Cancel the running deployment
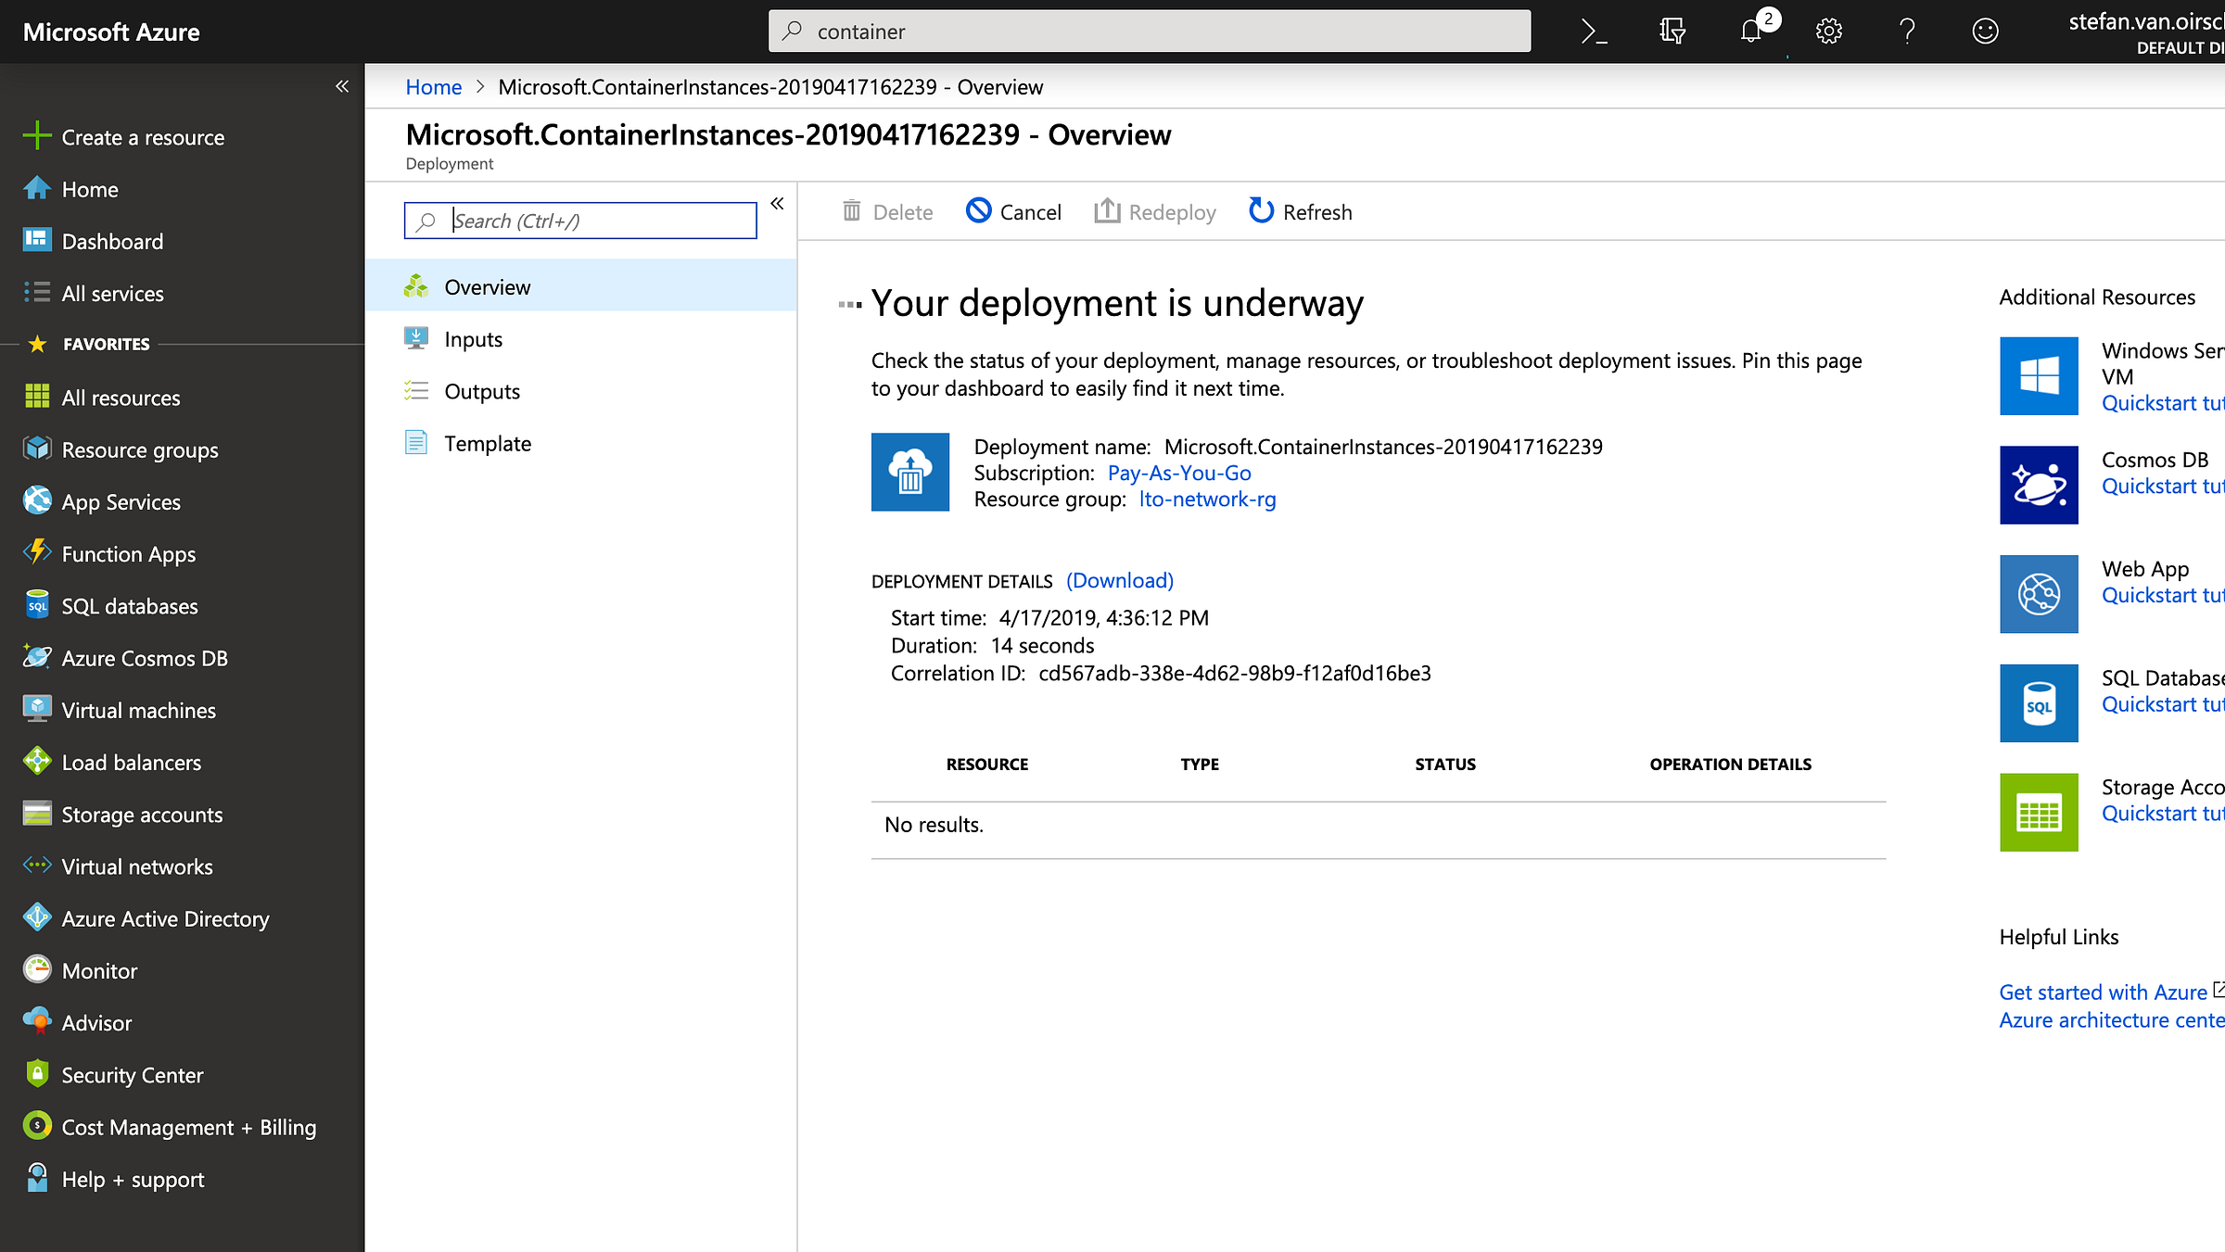Viewport: 2225px width, 1252px height. [1013, 211]
